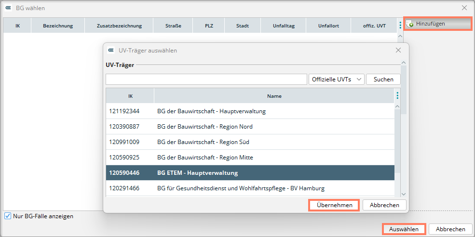
Task: Select BG für Gesundheitsdienst BV Hamburg row
Action: (x=250, y=188)
